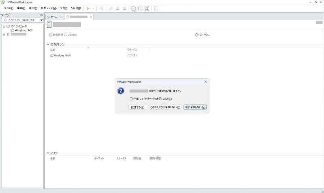Click the question mark dialog icon

[121, 91]
